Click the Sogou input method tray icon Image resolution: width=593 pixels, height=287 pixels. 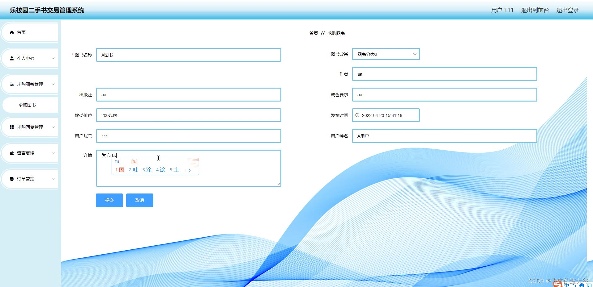coord(558,284)
